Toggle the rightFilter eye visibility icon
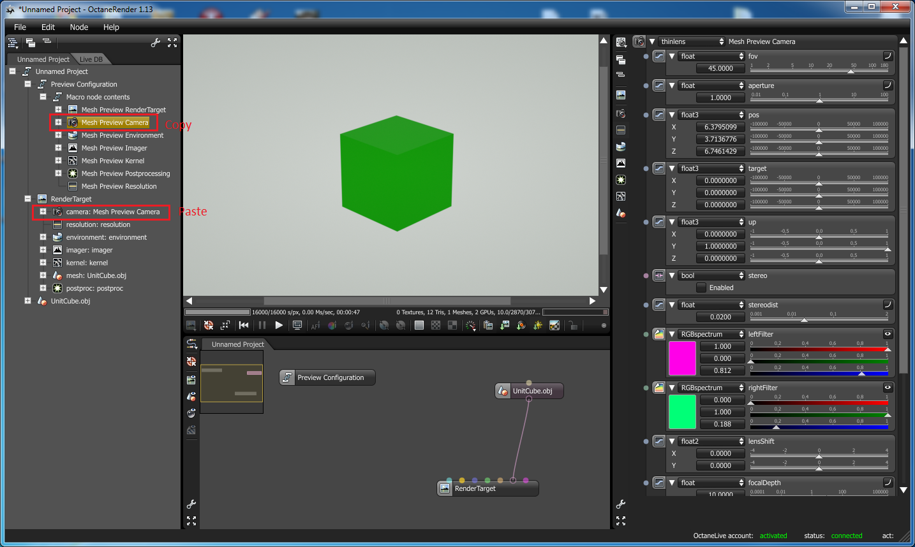 coord(887,388)
